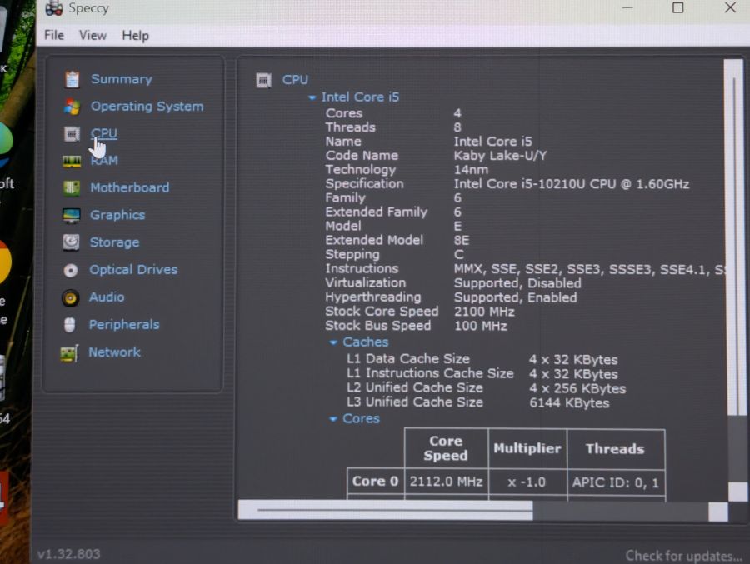
Task: Click the Threads column header in Cores table
Action: point(616,449)
